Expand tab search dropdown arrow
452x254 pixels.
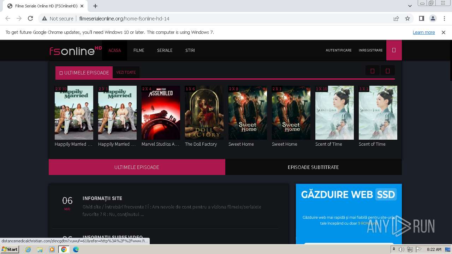[x=410, y=6]
